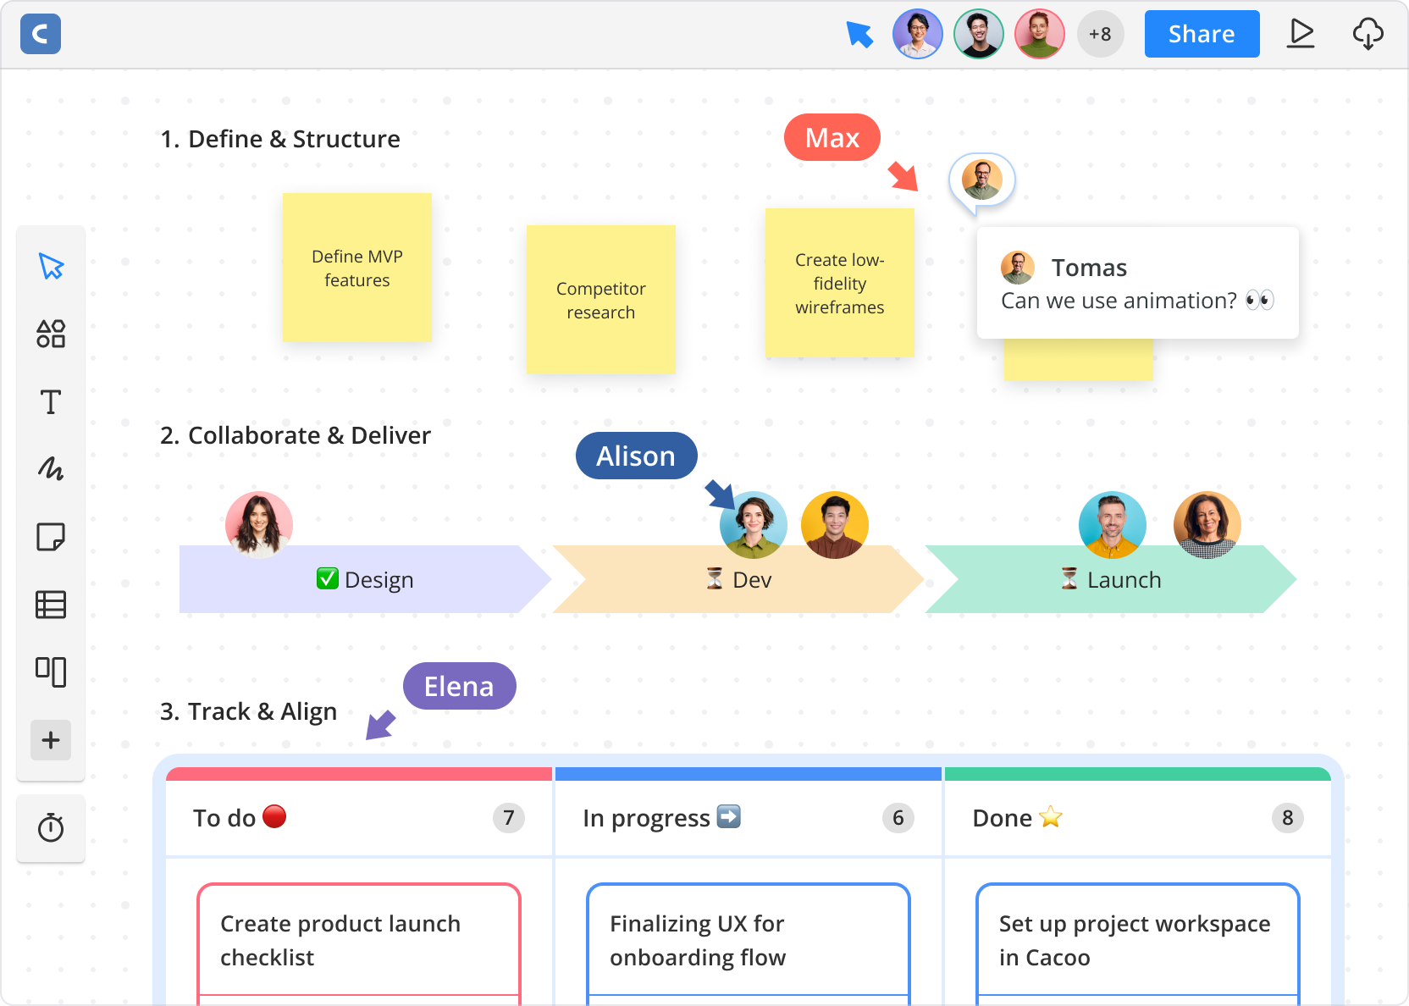
Task: Open Tomas's comment bubble avatar
Action: click(x=982, y=180)
